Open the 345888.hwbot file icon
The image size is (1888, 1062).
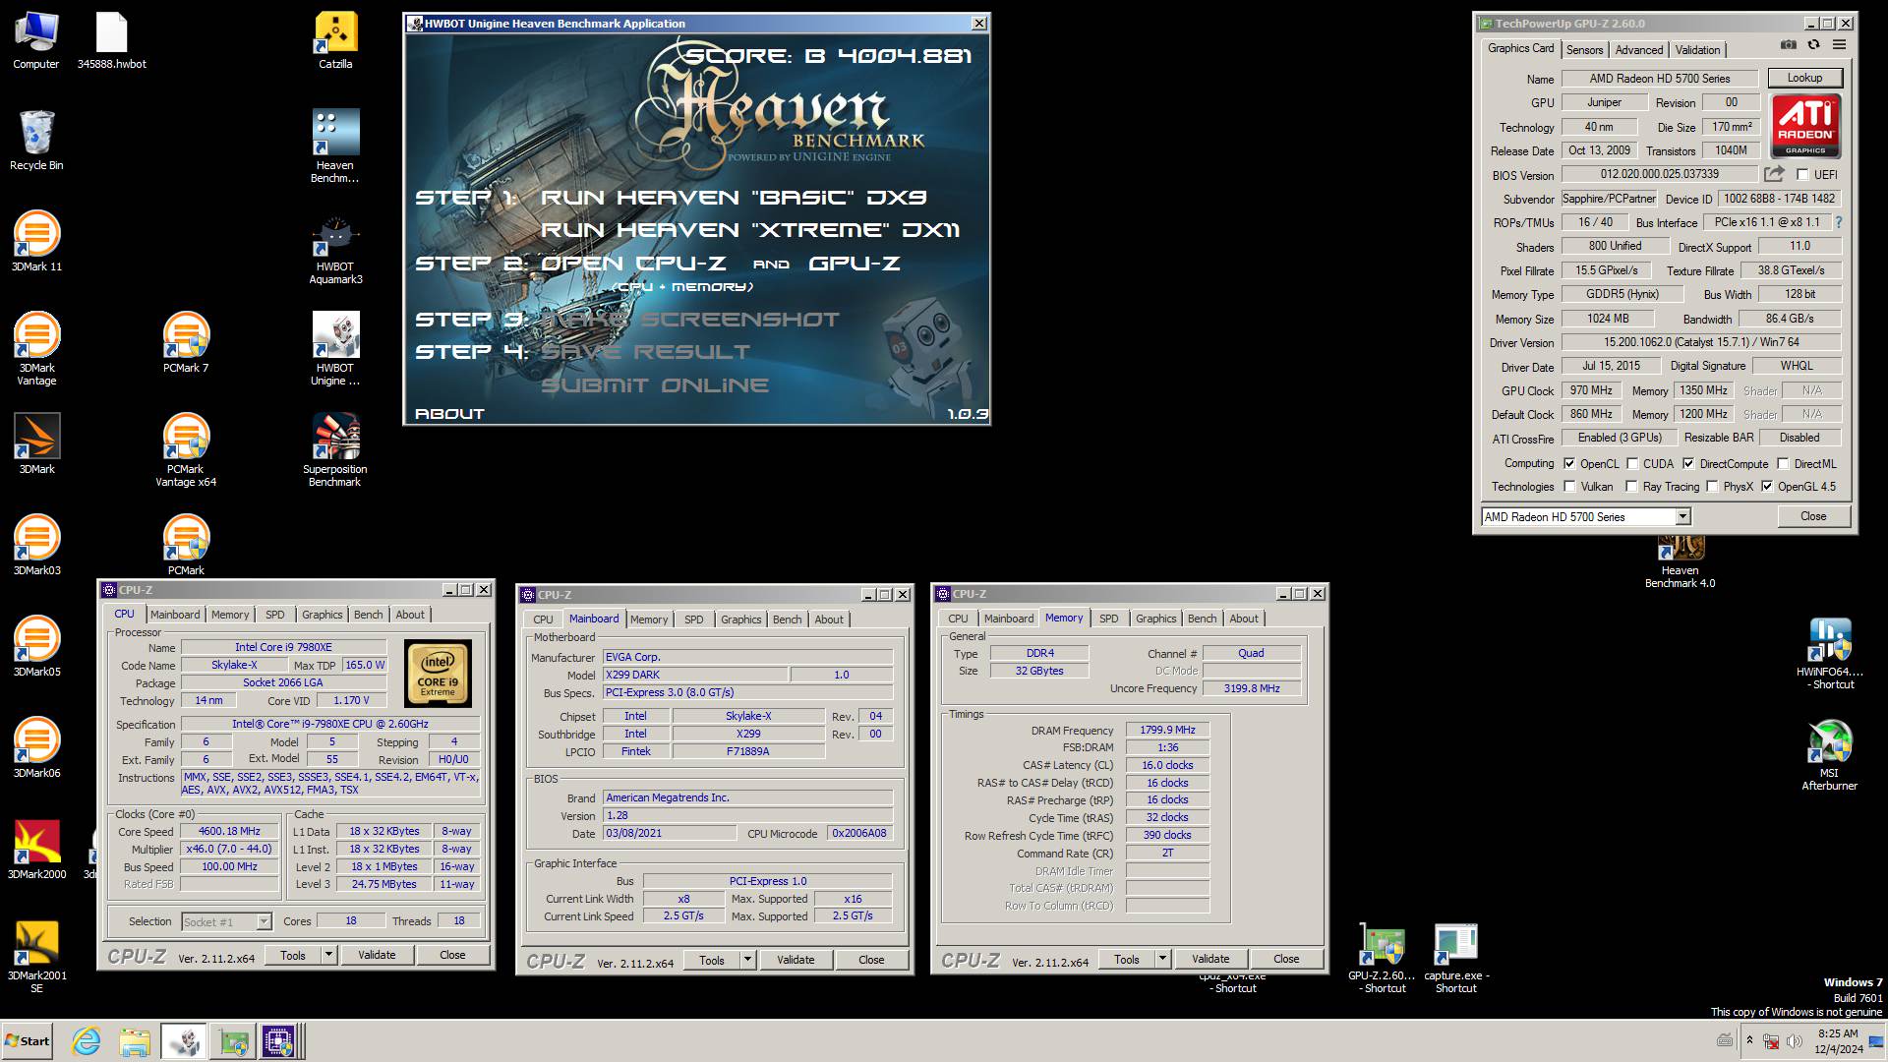111,39
